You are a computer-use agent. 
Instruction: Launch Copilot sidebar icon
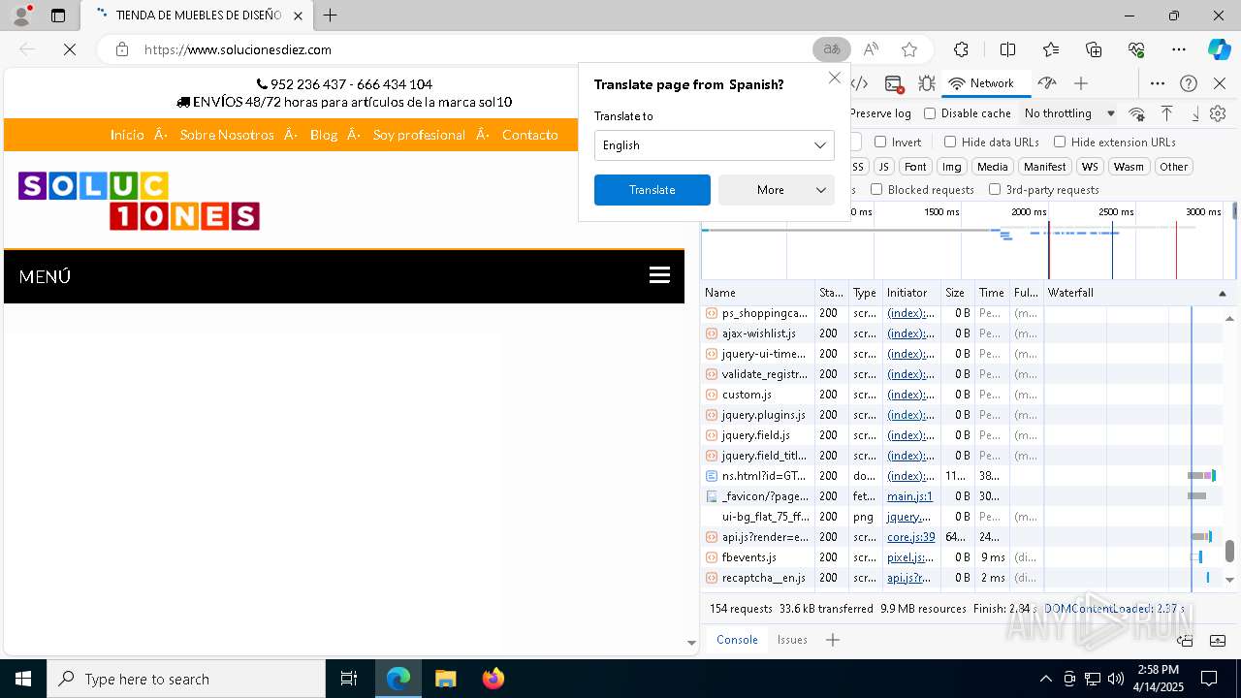coord(1219,49)
